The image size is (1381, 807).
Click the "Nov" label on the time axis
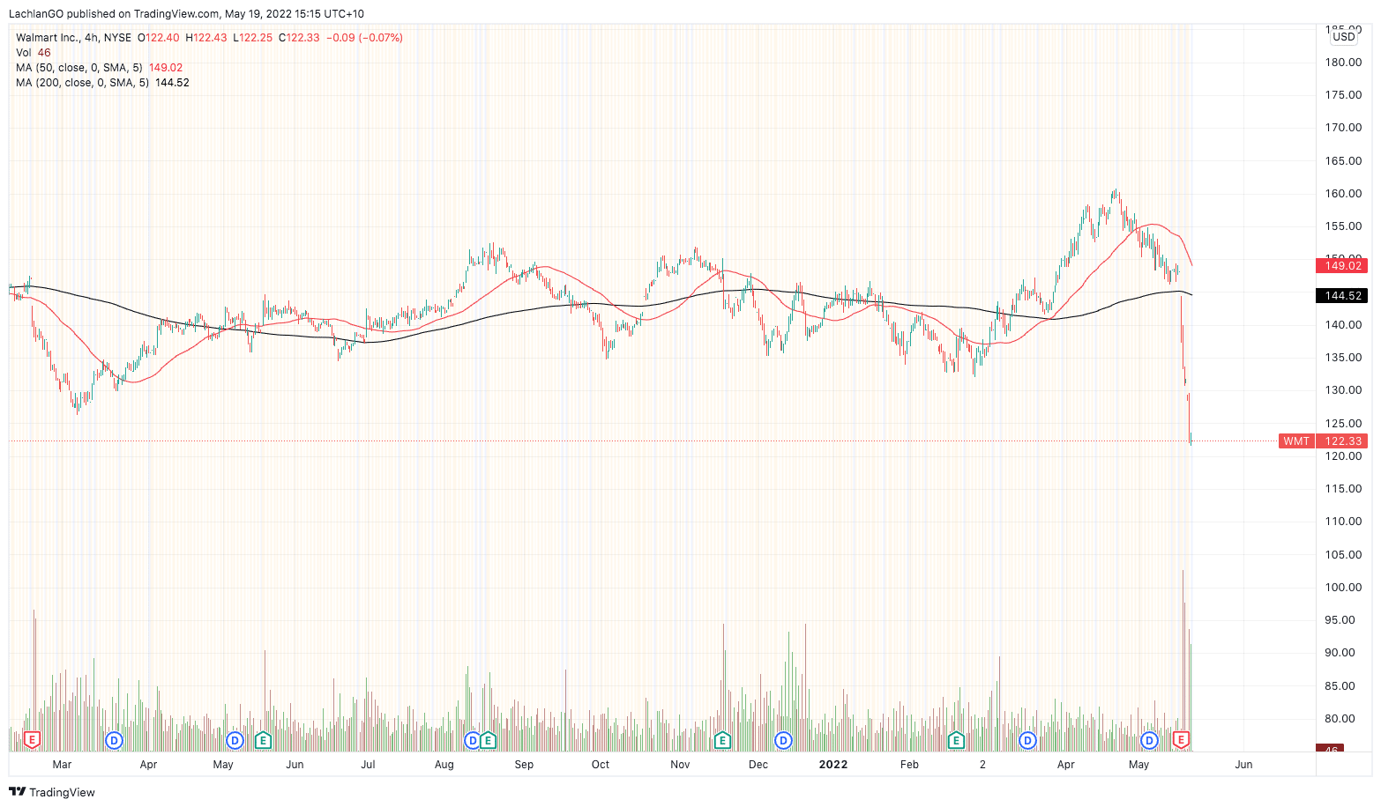(x=680, y=765)
